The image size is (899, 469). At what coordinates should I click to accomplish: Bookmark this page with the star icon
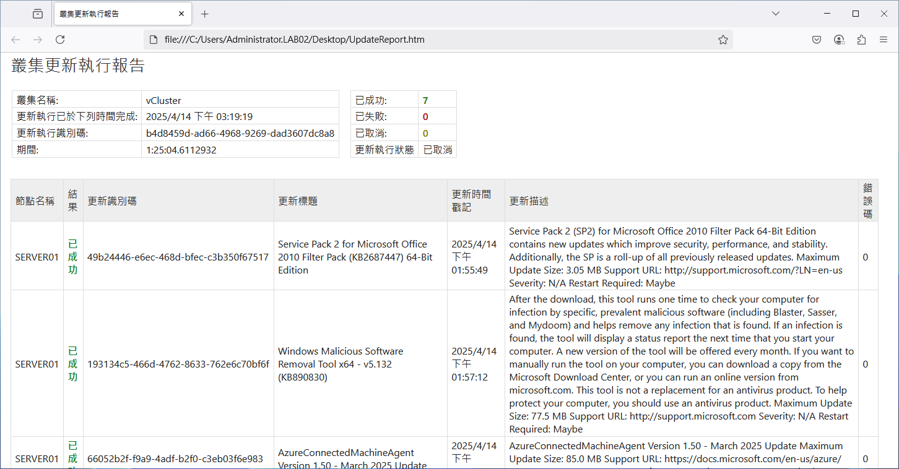pos(723,40)
